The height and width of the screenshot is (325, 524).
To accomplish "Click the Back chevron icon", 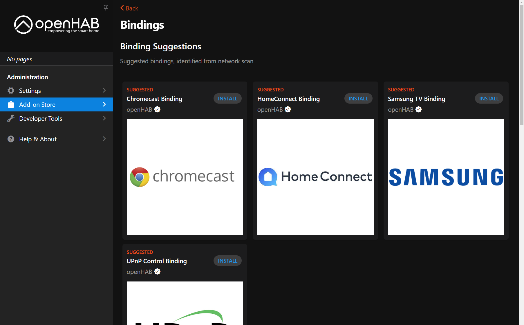I will pos(122,8).
